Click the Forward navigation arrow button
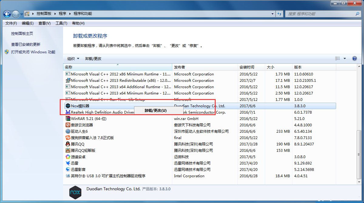Screen dimensions: 364x203 15,14
